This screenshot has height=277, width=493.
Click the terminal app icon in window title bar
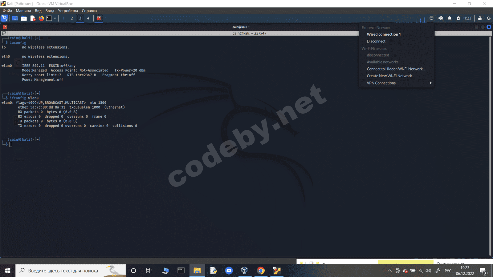(x=5, y=27)
